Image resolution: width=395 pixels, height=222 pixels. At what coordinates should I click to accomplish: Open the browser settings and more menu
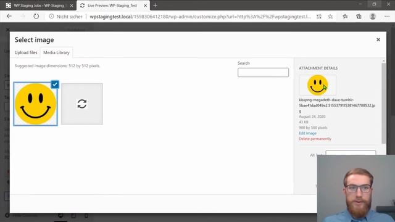point(387,17)
